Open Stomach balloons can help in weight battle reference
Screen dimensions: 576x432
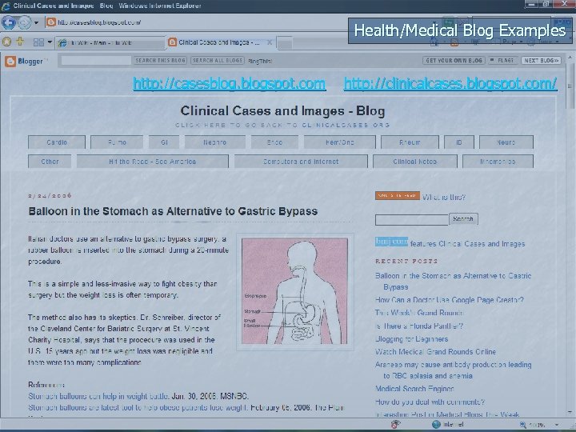(x=98, y=396)
